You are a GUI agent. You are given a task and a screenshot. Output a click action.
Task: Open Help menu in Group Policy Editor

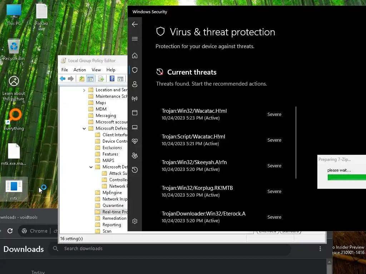[111, 70]
